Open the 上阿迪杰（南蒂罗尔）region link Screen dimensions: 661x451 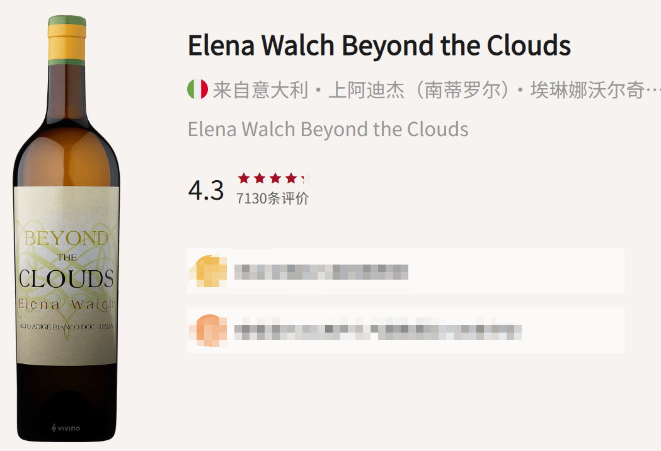419,90
